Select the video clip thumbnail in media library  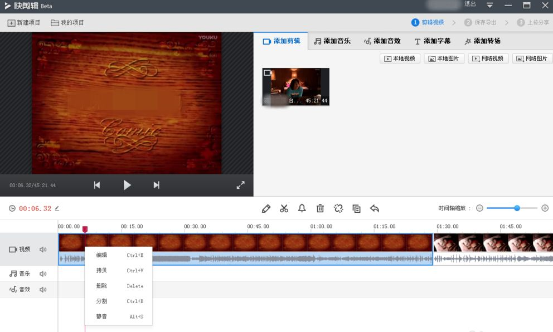(295, 86)
